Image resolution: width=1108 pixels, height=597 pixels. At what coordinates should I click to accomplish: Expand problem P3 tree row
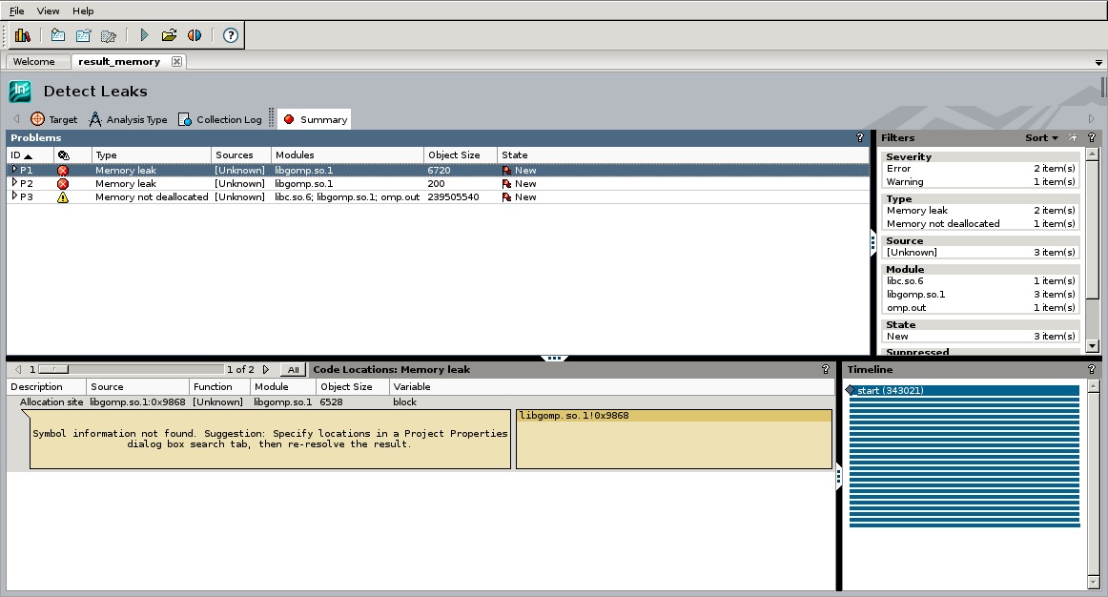coord(14,196)
